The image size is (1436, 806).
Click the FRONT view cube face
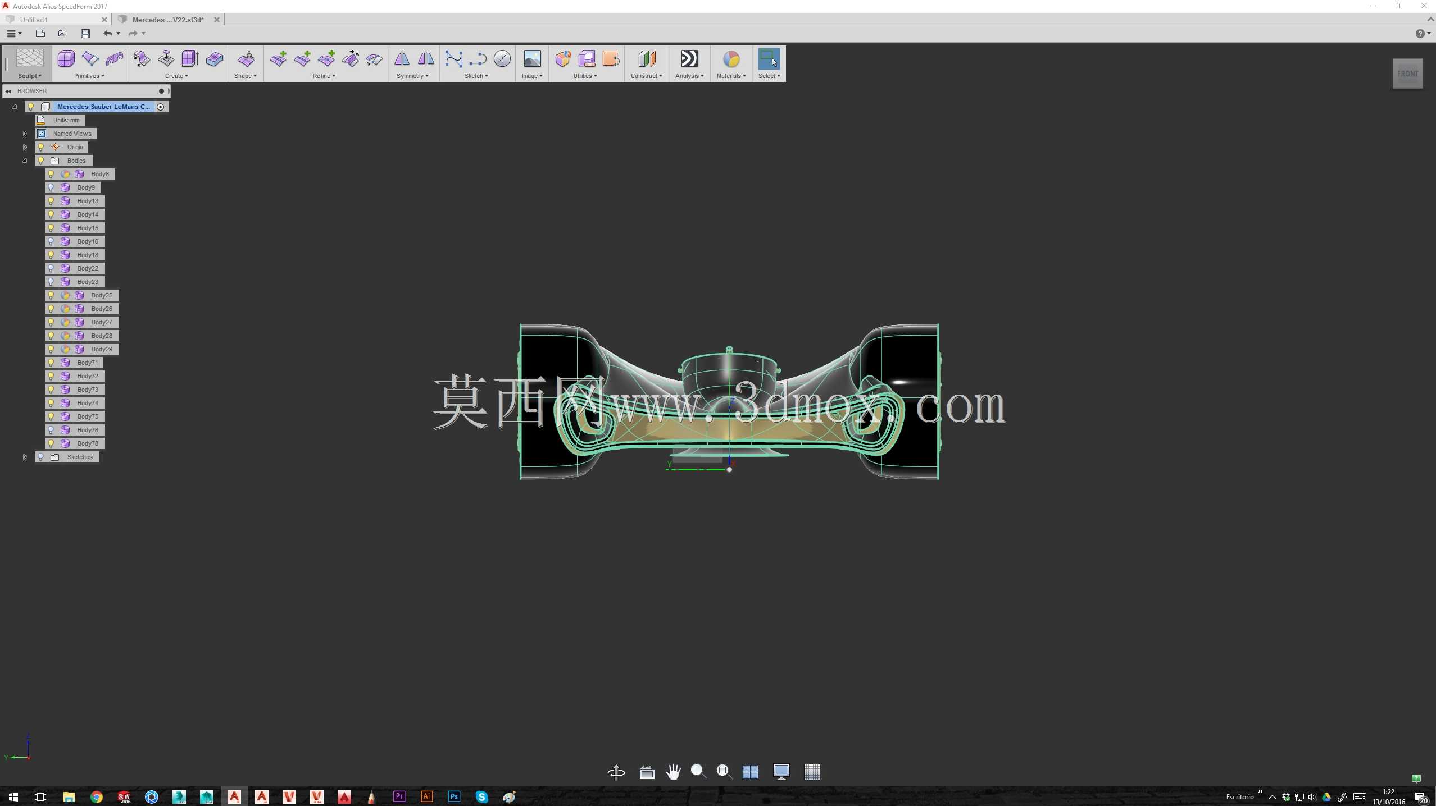coord(1407,74)
